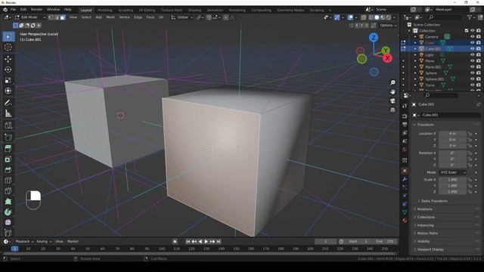Viewport: 484px width, 272px height.
Task: Enable face select mode
Action: point(63,17)
